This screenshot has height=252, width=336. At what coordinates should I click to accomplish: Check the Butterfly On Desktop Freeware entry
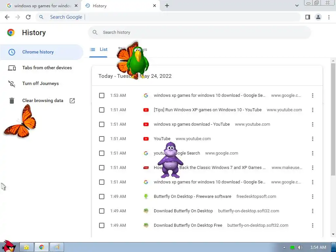[x=102, y=197]
